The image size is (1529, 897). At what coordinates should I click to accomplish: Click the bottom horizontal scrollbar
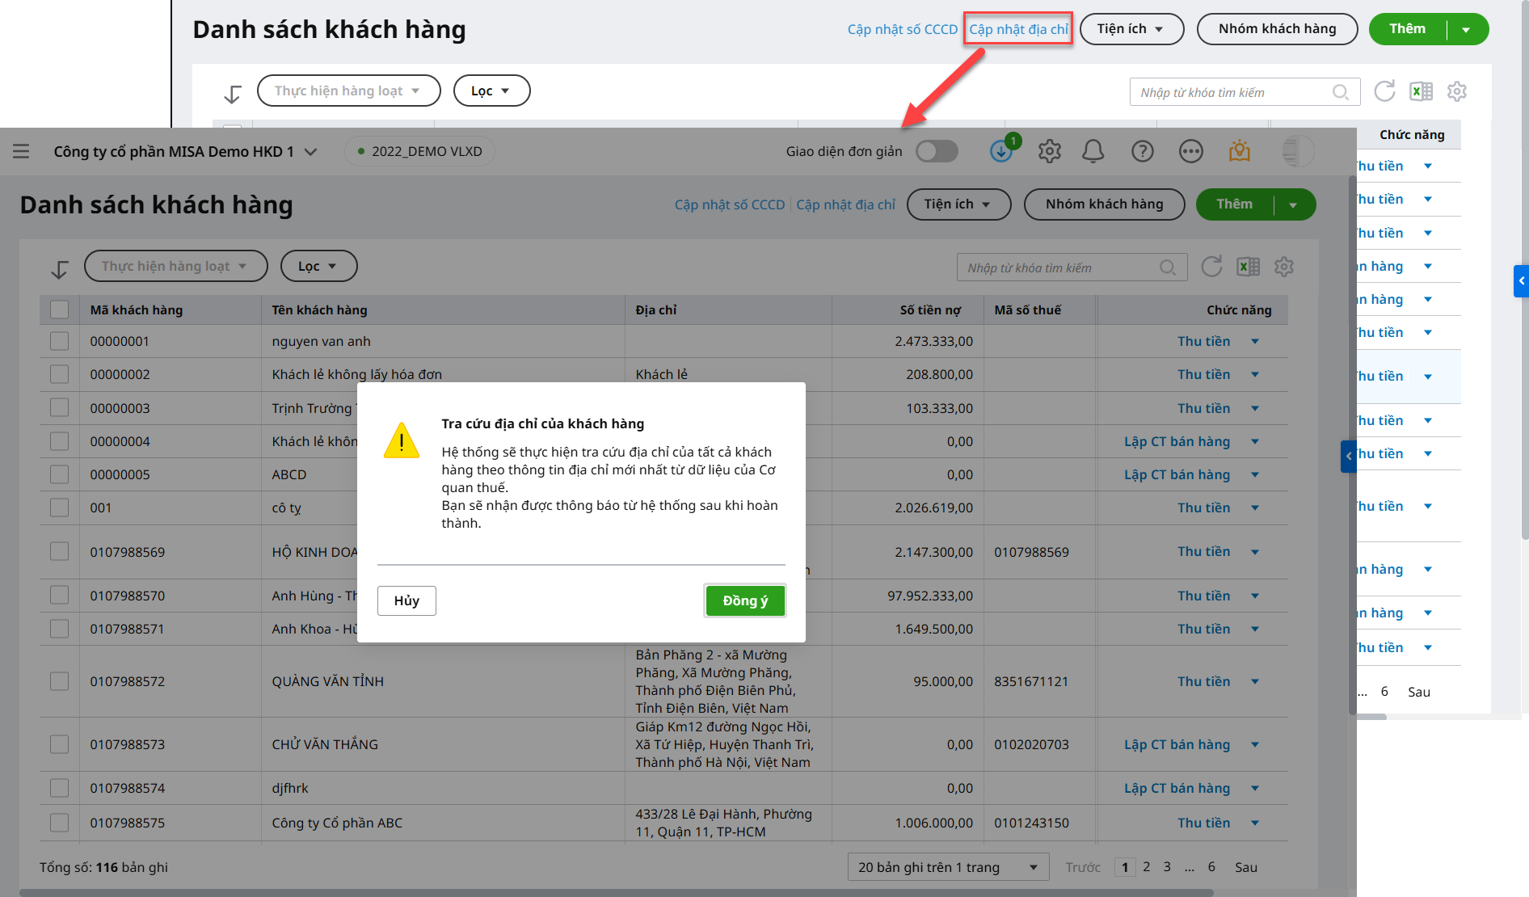coord(614,892)
